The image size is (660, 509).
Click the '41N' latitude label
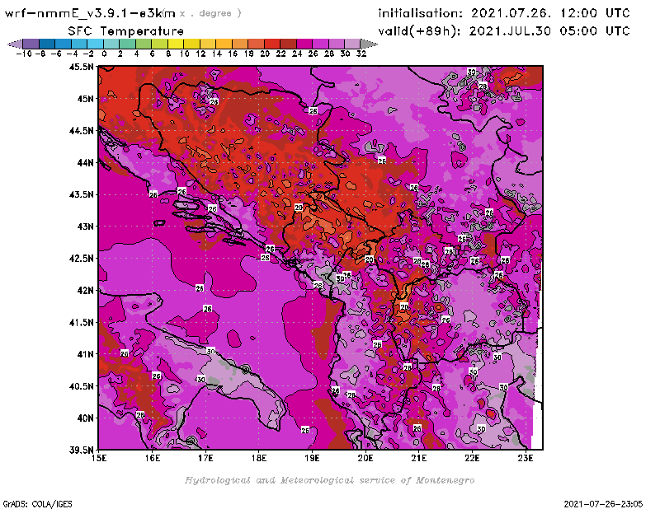click(85, 354)
